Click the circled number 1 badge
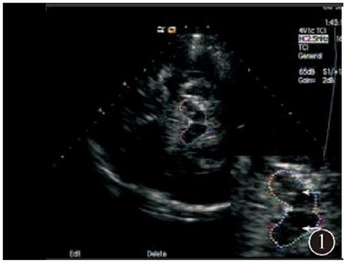Viewport: 346px width, 263px height. (x=322, y=242)
